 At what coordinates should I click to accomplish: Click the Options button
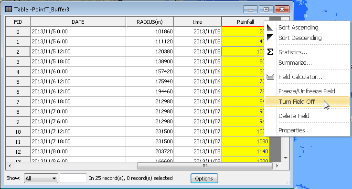[204, 178]
